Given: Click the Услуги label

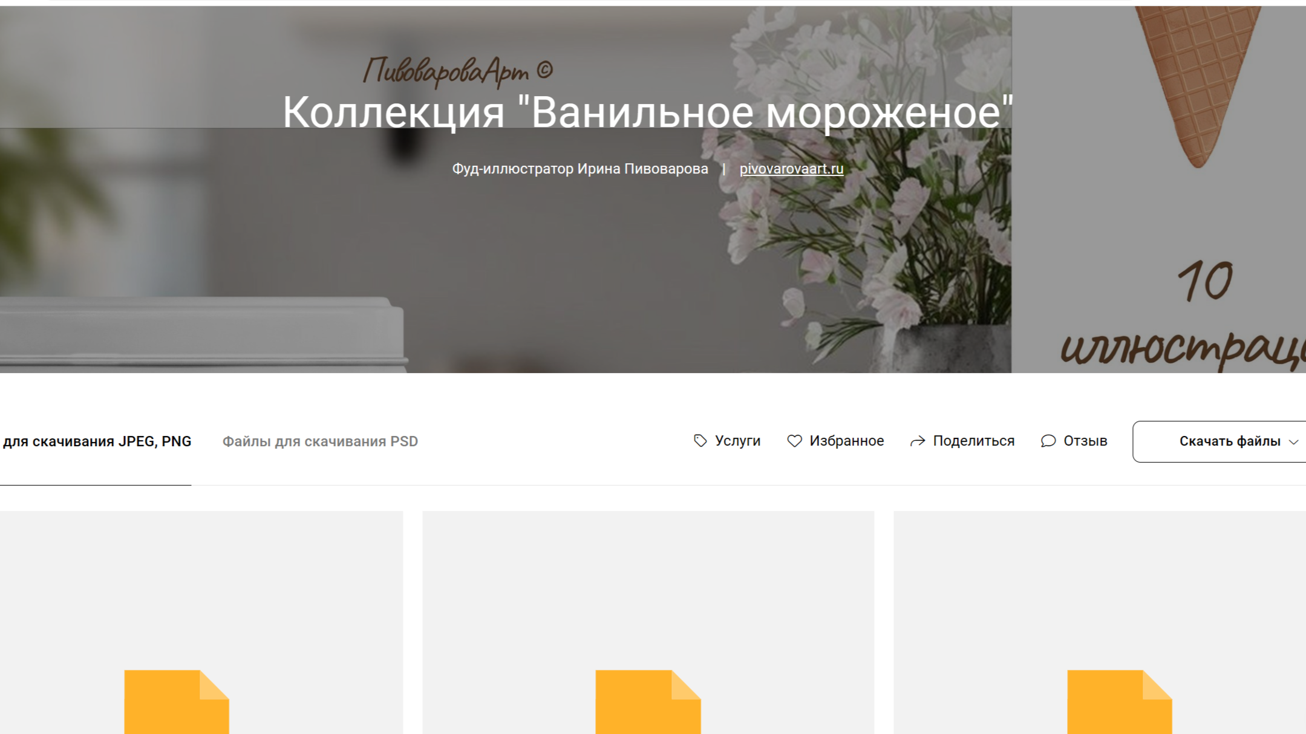Looking at the screenshot, I should coord(737,441).
